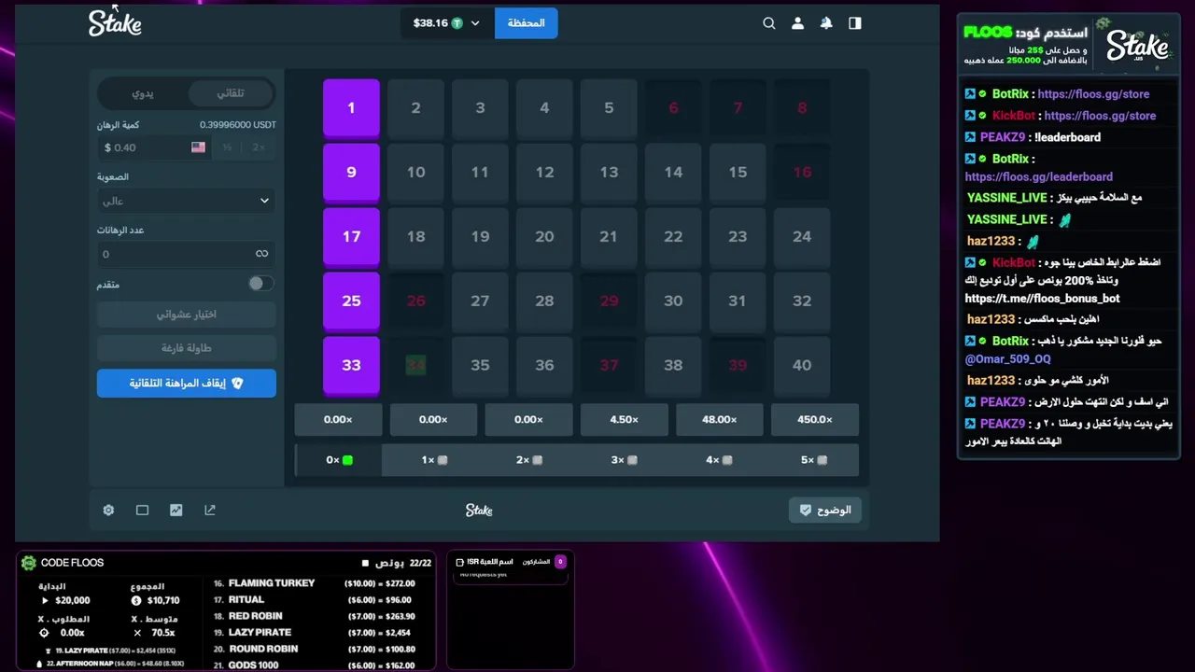The width and height of the screenshot is (1195, 672).
Task: Open the $38.16 balance currency dropdown
Action: tap(446, 23)
